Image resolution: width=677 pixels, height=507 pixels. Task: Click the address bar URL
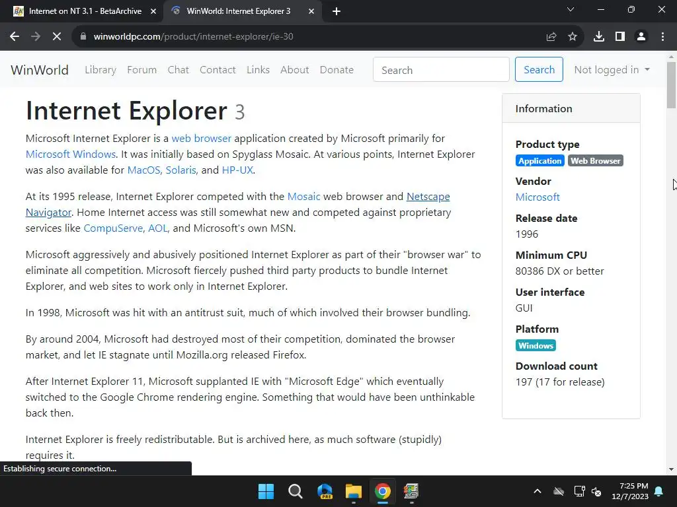194,37
